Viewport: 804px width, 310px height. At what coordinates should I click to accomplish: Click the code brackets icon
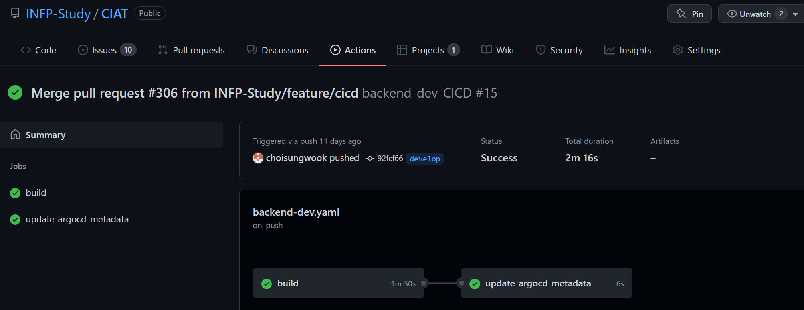click(x=26, y=50)
